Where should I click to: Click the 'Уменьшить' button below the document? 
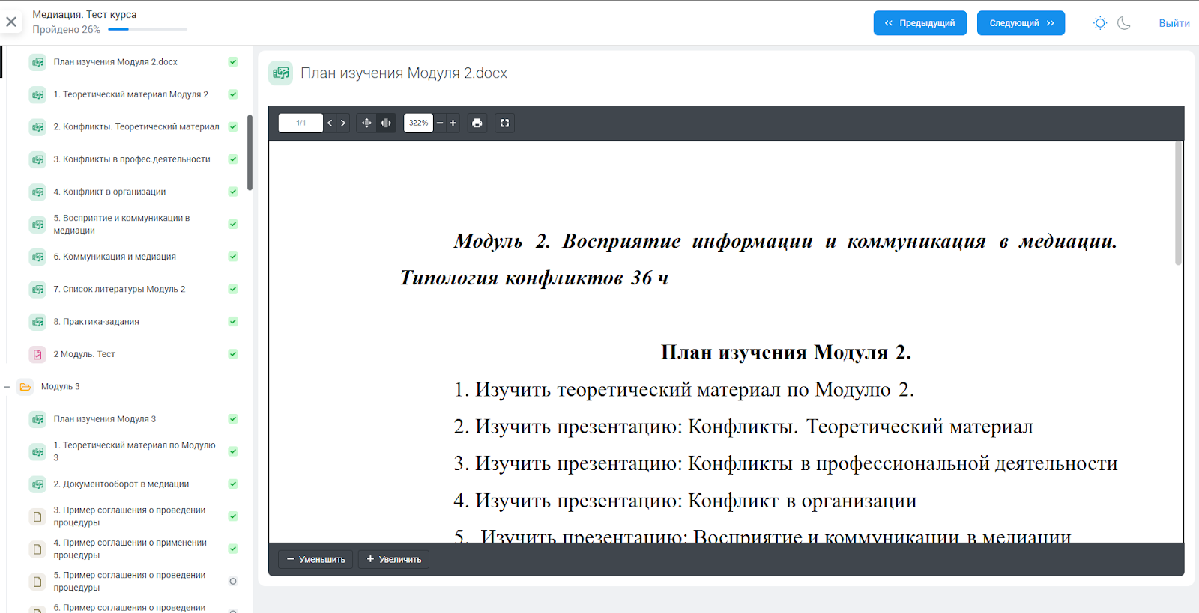(316, 559)
